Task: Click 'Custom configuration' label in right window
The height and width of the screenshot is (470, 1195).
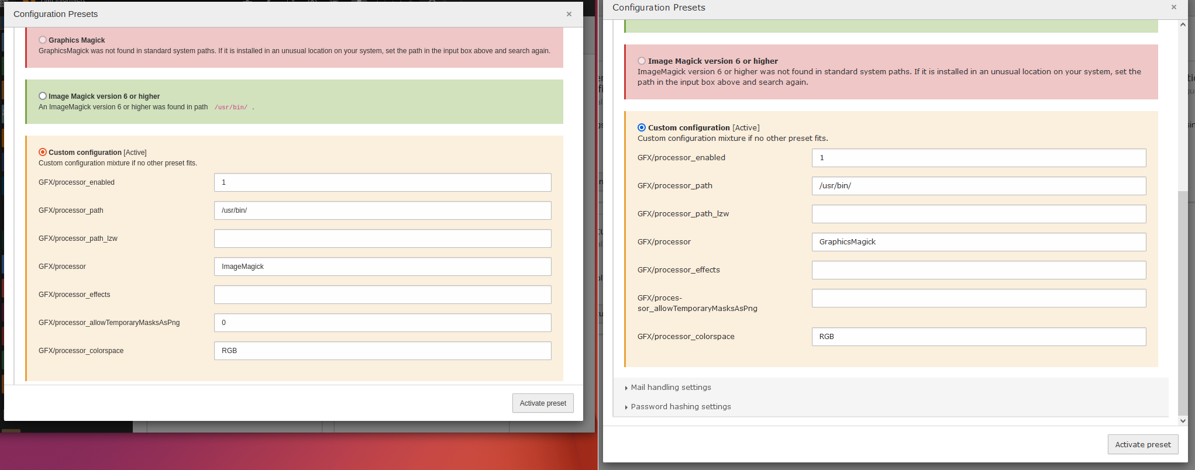Action: pos(689,127)
